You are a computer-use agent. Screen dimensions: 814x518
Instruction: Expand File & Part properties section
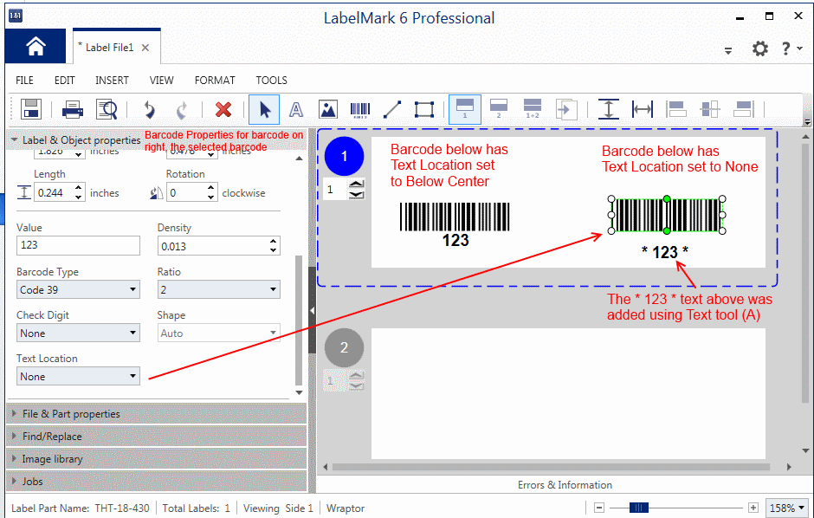[x=156, y=414]
